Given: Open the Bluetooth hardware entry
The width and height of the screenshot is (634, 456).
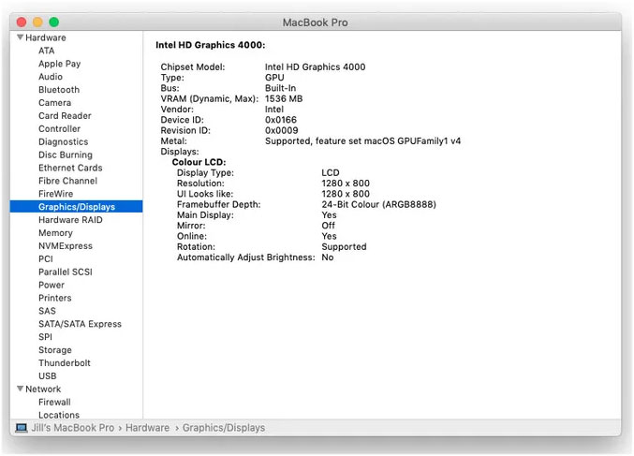Looking at the screenshot, I should coord(59,89).
